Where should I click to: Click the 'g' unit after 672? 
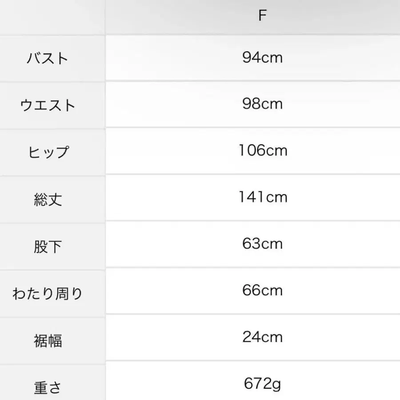[277, 384]
